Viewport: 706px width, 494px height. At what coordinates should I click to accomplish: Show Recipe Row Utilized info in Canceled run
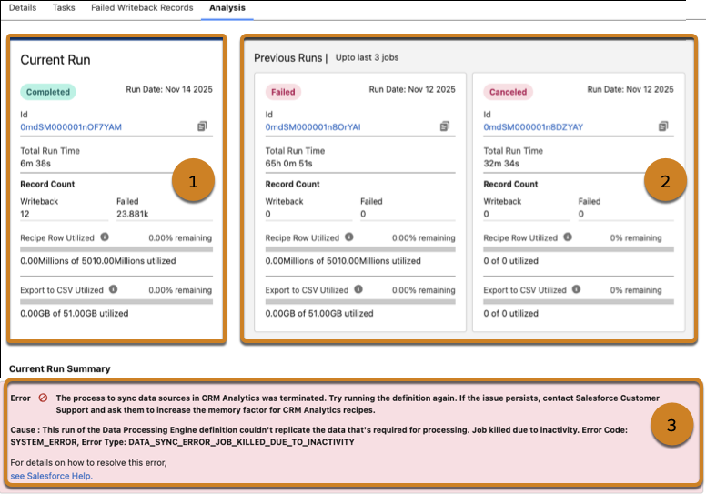[568, 237]
